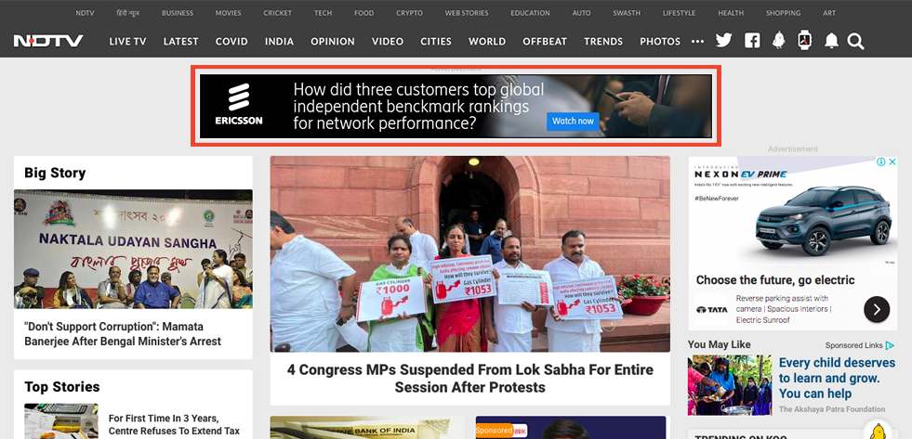Click the NDTV logo
This screenshot has height=439, width=912.
[x=49, y=41]
